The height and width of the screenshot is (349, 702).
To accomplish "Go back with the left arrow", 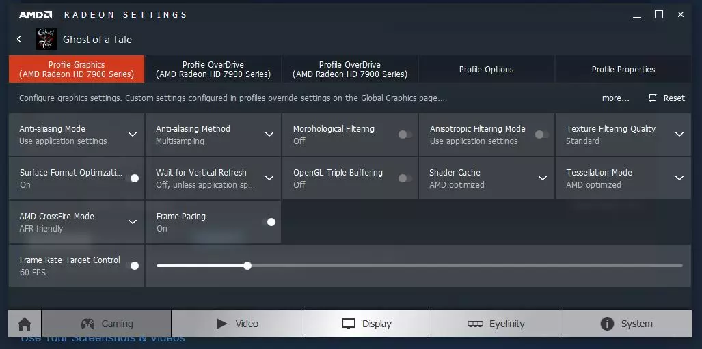I will coord(19,39).
